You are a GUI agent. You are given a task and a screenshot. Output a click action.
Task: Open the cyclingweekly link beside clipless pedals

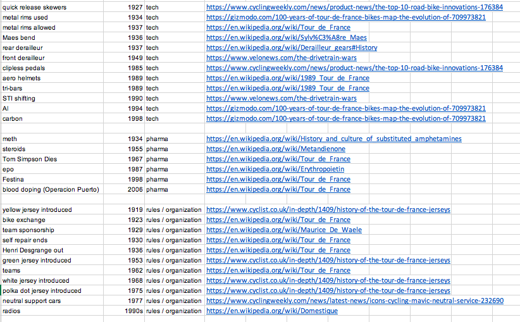click(354, 68)
